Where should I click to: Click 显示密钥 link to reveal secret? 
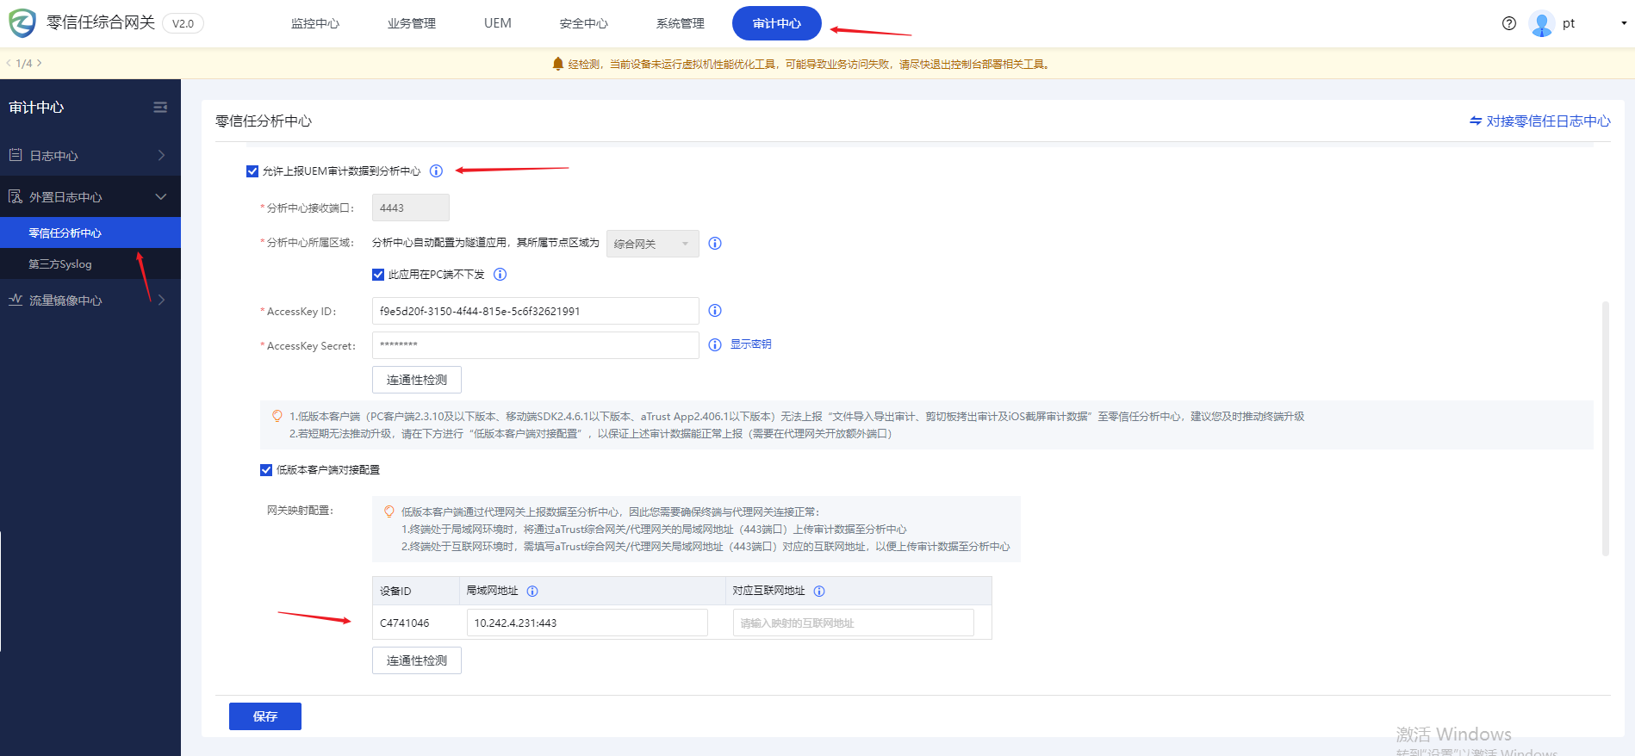point(750,344)
